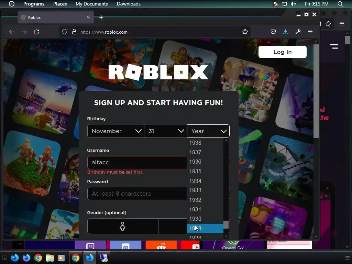Select 1936 from the year list

point(205,162)
